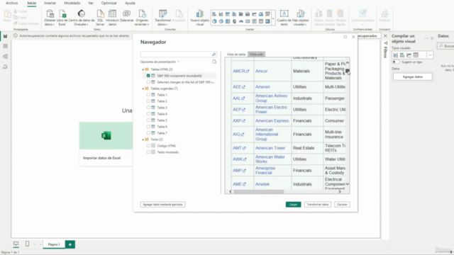The width and height of the screenshot is (454, 255).
Task: Click search magnifier in Navegador
Action: click(x=214, y=55)
